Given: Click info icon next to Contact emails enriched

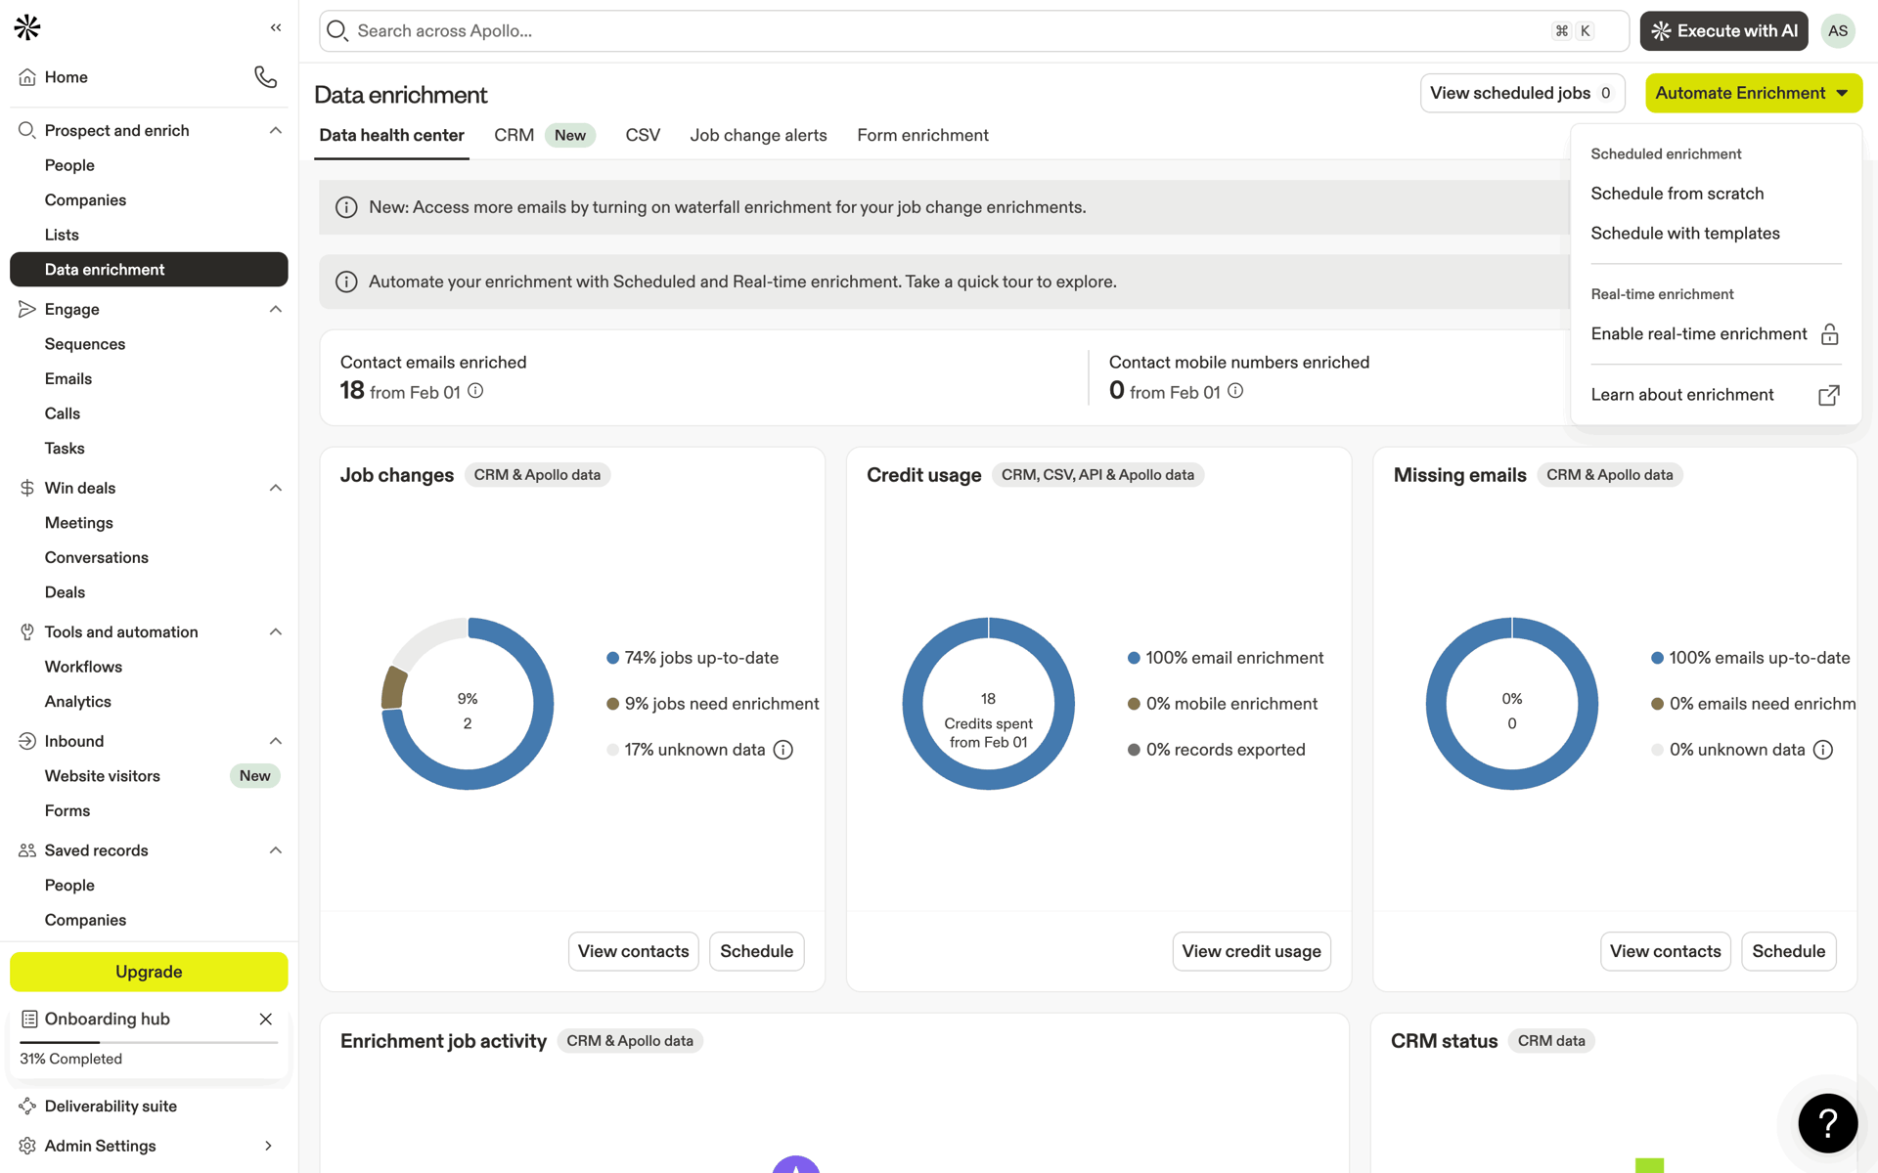Looking at the screenshot, I should (x=475, y=391).
